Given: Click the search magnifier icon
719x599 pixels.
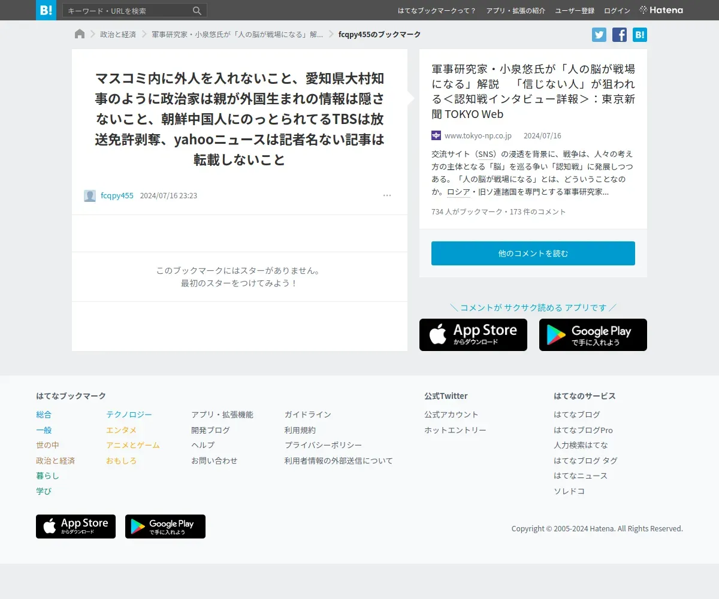Looking at the screenshot, I should (x=197, y=11).
